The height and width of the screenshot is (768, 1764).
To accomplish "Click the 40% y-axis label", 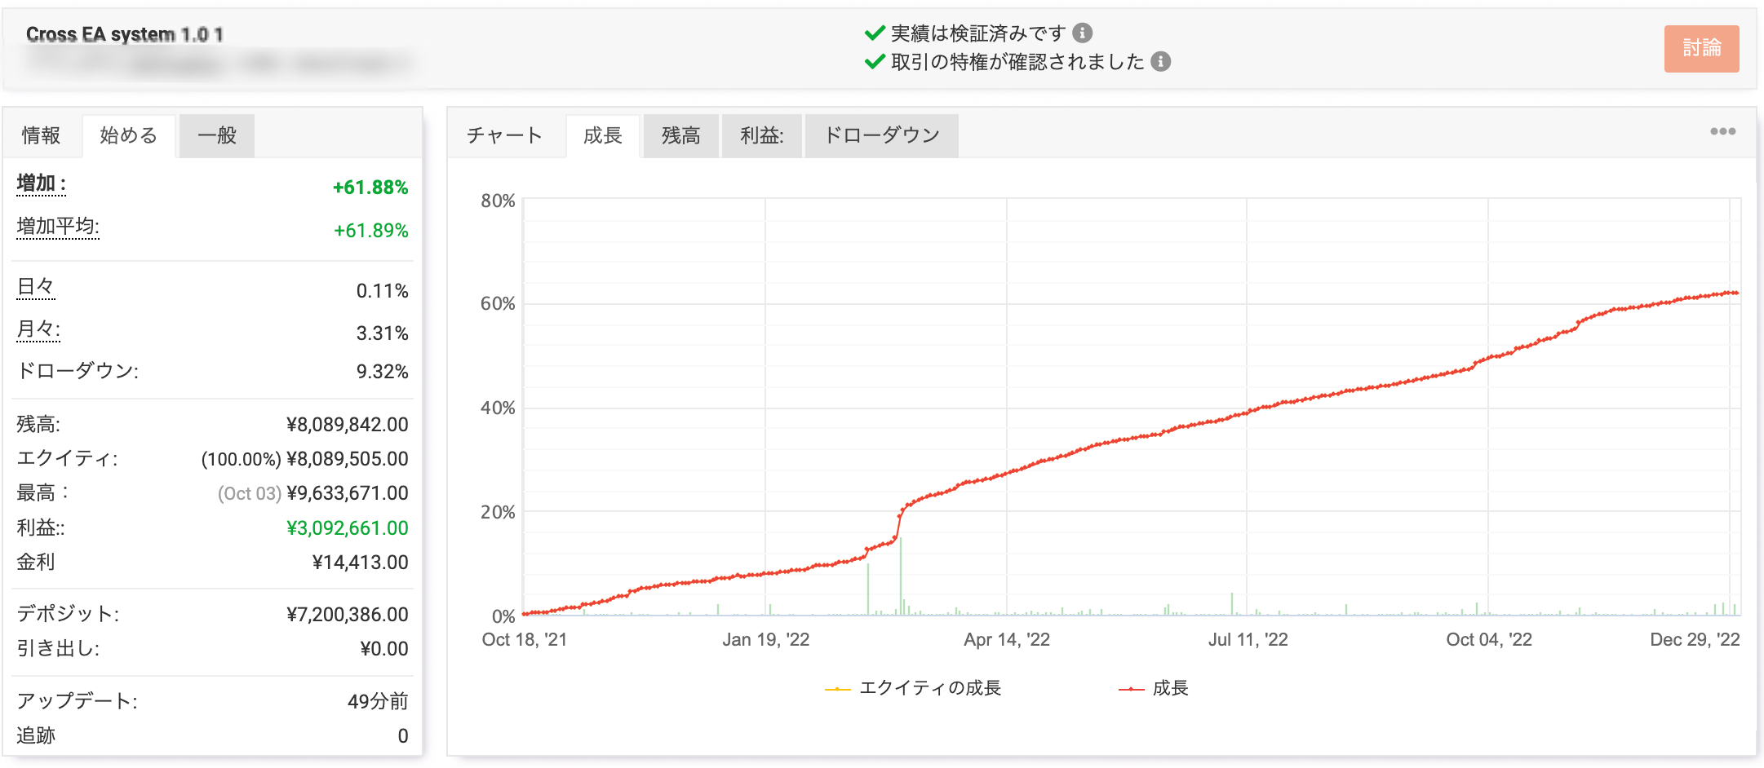I will pyautogui.click(x=498, y=408).
